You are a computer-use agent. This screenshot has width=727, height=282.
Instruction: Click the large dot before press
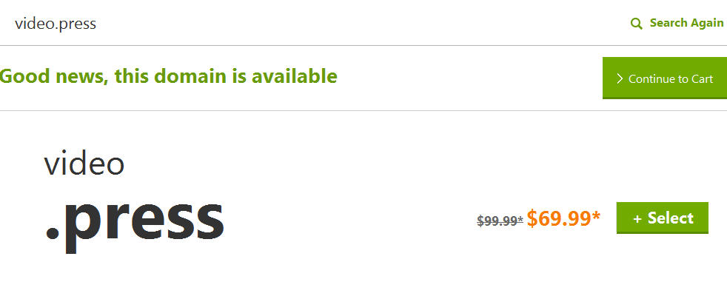(53, 232)
